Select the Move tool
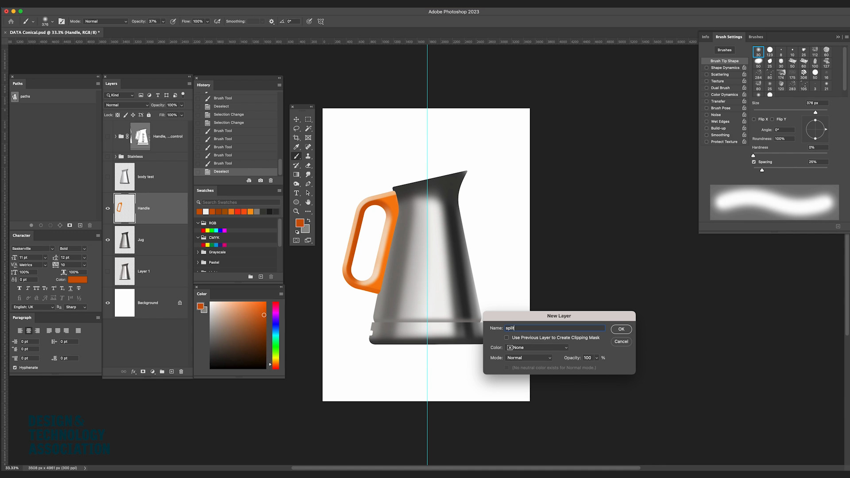Image resolution: width=850 pixels, height=478 pixels. (x=296, y=119)
